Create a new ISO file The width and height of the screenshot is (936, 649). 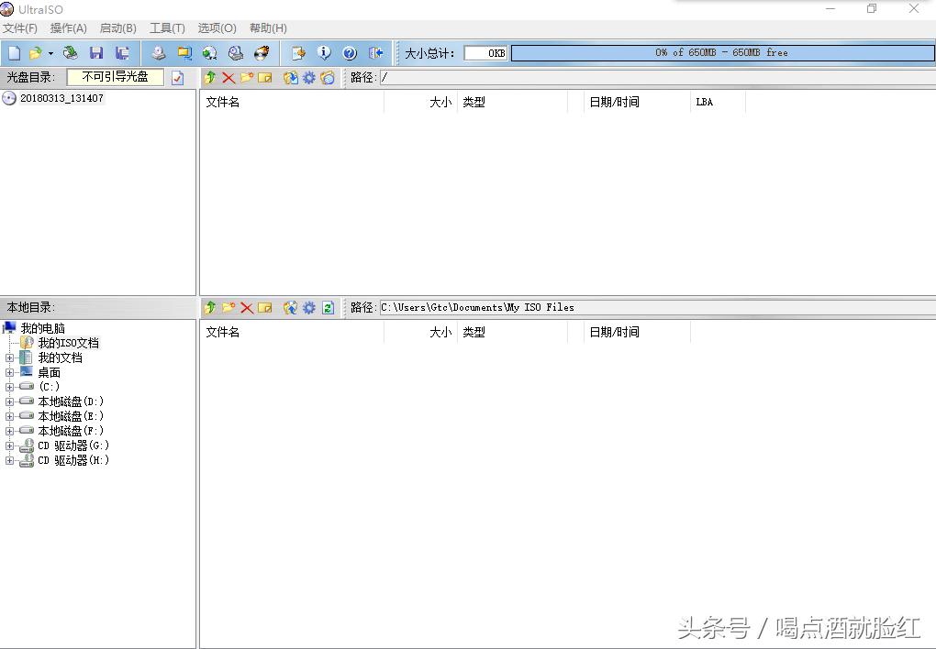(x=13, y=52)
